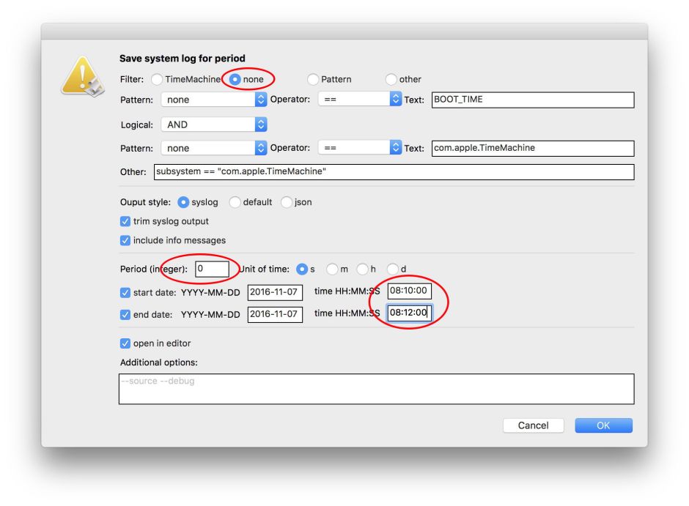Select the Pattern filter radio button
Screen dimensions: 689x506
tap(313, 79)
